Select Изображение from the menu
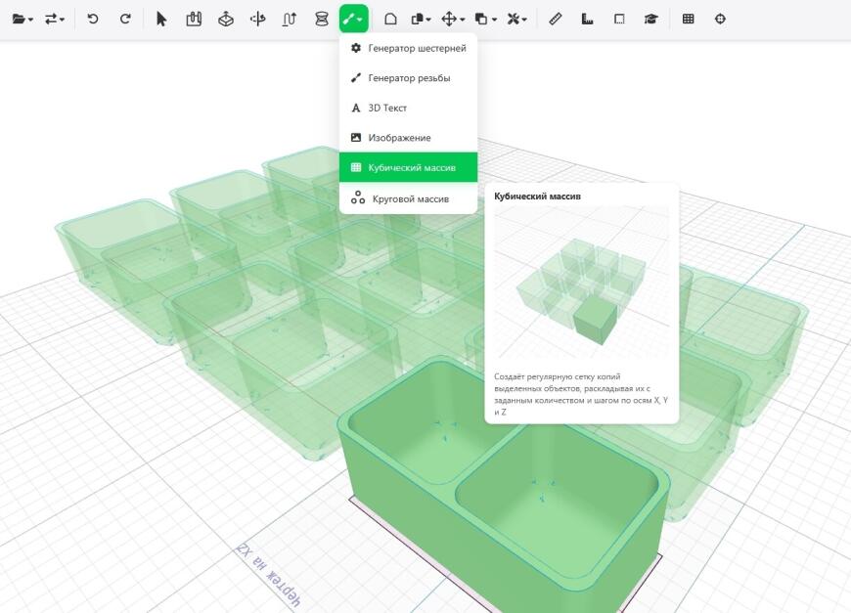Viewport: 851px width, 613px height. 408,138
